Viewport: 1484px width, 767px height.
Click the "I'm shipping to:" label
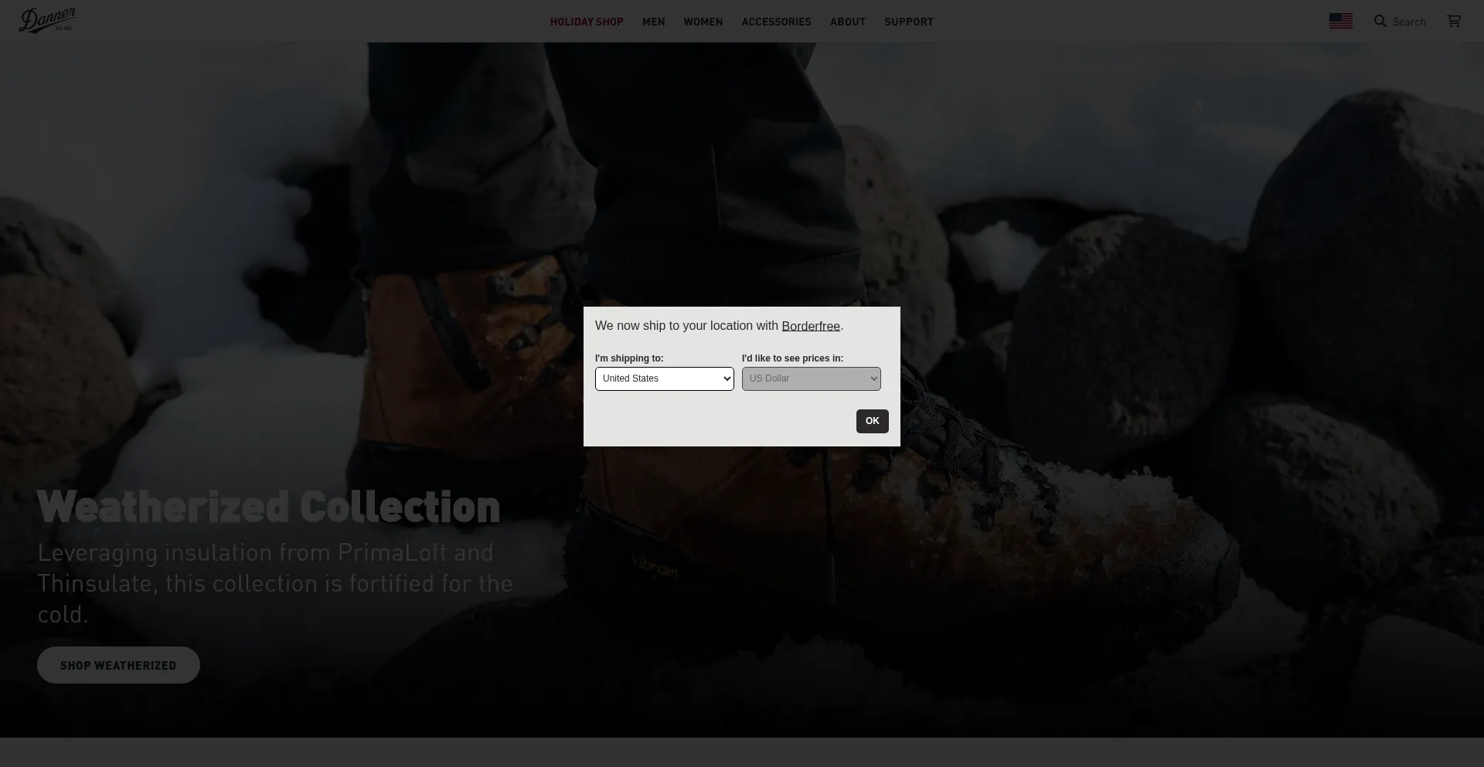click(628, 358)
